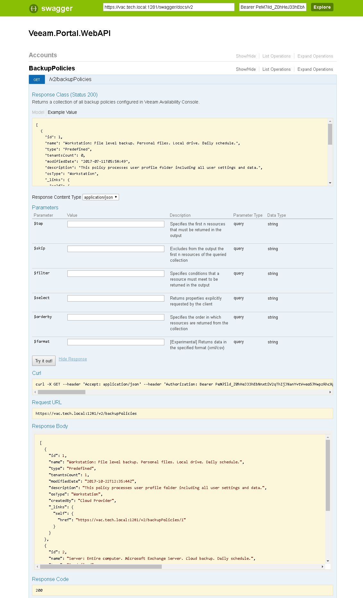Click the $filter value field

coord(116,274)
